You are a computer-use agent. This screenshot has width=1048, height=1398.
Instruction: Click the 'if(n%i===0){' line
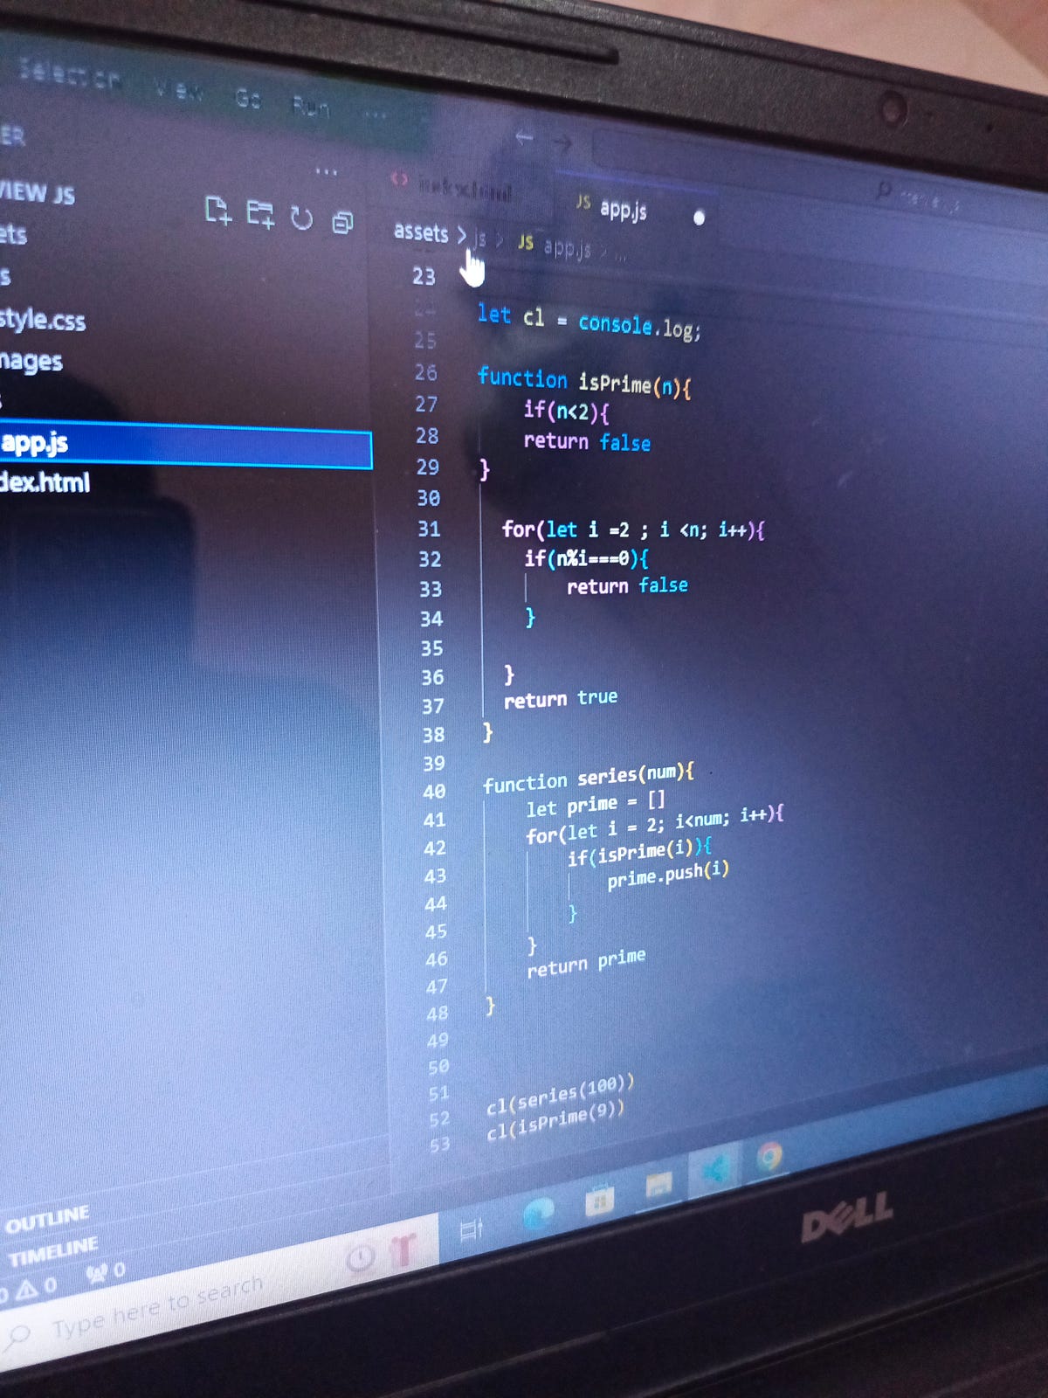[x=586, y=558]
